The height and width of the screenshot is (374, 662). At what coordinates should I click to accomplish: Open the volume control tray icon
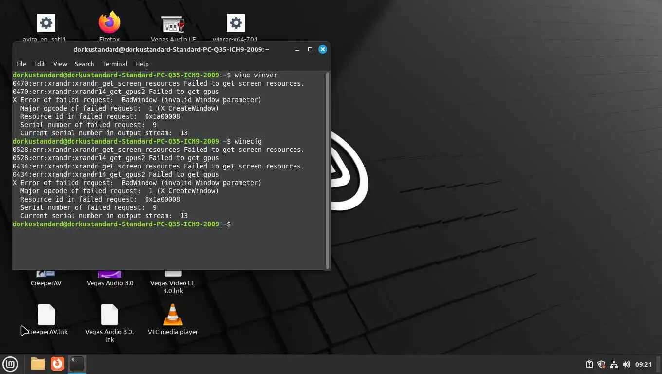click(626, 364)
